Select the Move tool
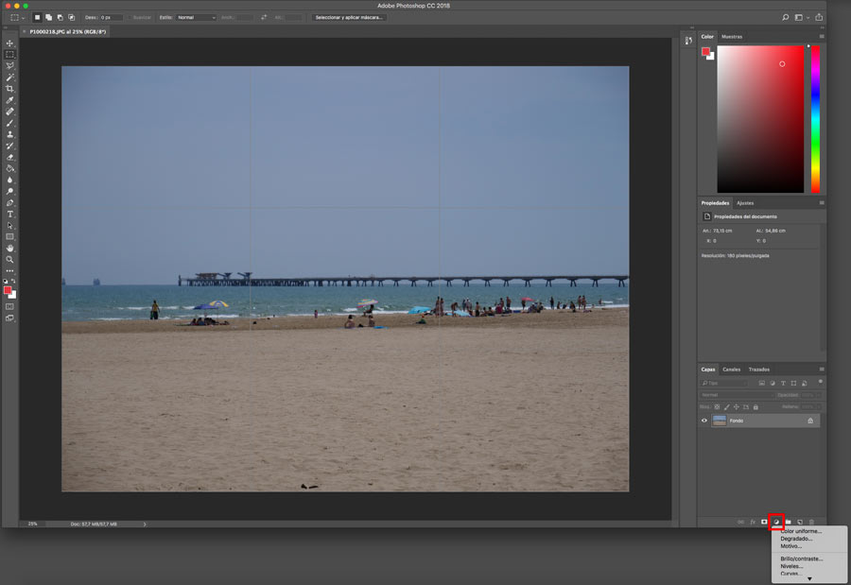The image size is (851, 585). click(x=10, y=43)
